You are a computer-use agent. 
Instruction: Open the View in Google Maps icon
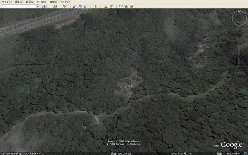(x=131, y=6)
